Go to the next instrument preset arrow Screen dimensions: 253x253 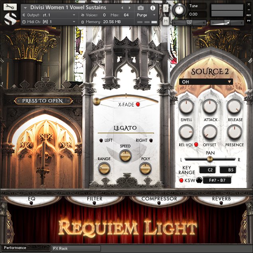pos(129,8)
